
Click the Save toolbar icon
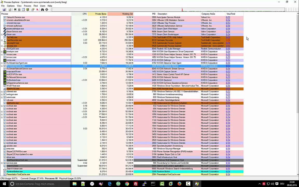point(4,10)
